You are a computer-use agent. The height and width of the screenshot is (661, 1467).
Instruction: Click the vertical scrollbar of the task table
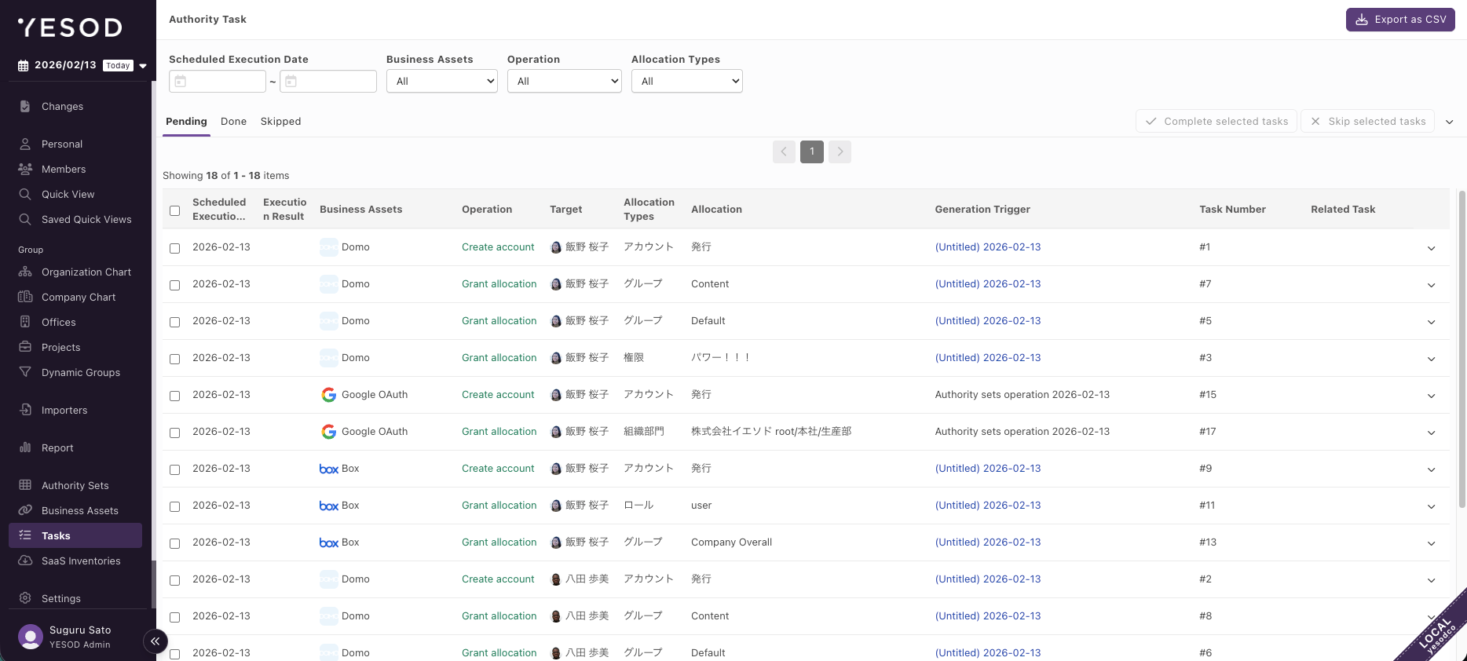pyautogui.click(x=1462, y=349)
